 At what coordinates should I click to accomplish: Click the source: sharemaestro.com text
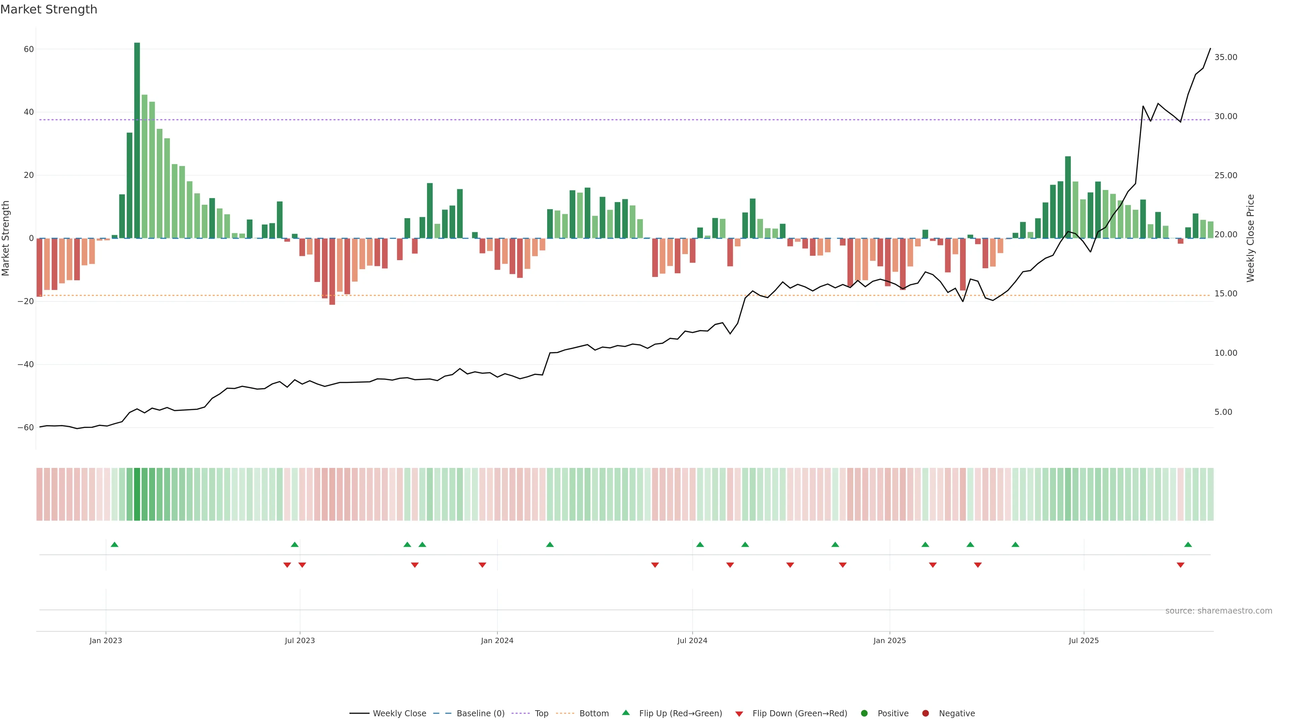(x=1219, y=611)
